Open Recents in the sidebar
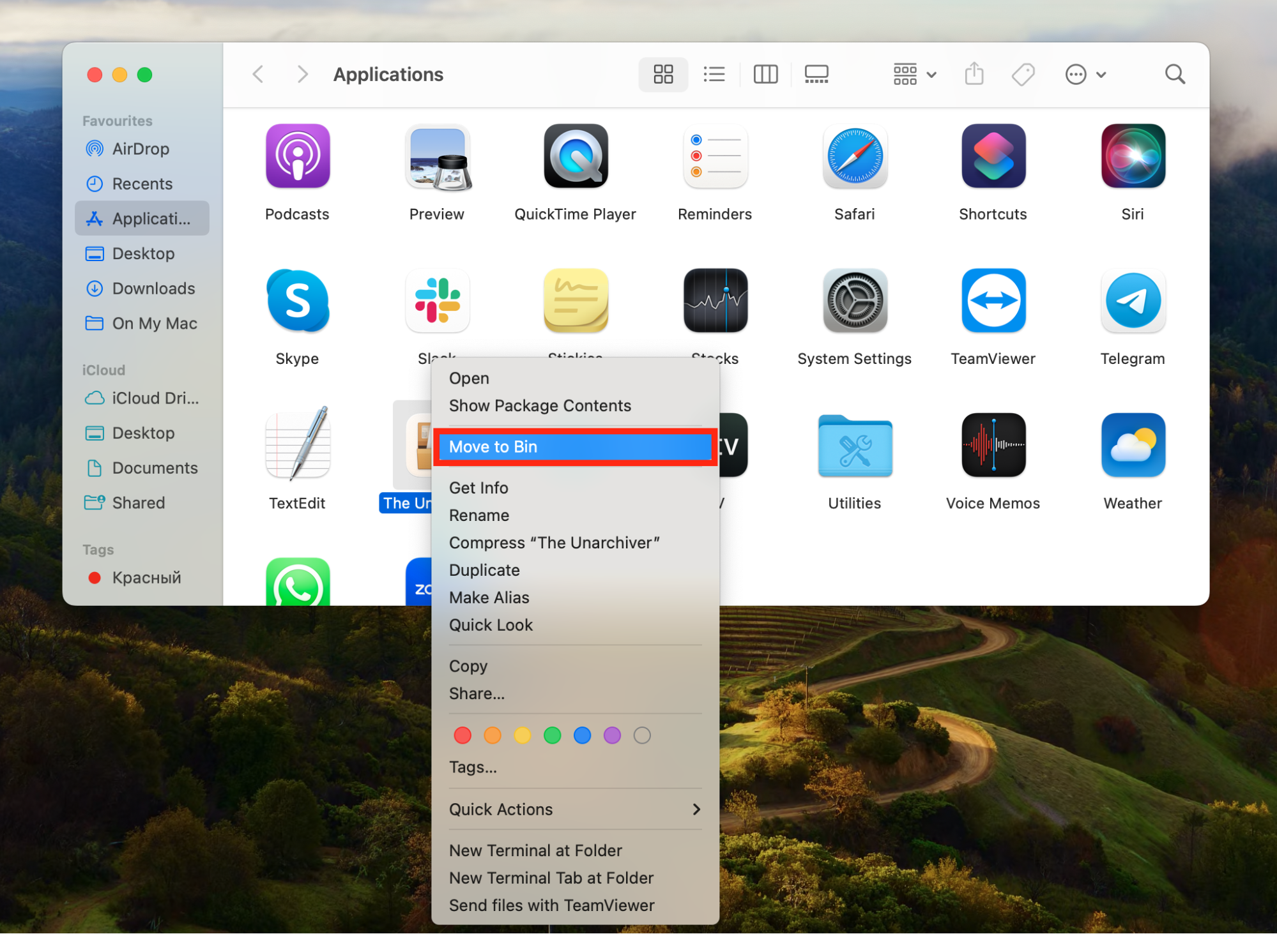The image size is (1277, 934). pos(142,184)
